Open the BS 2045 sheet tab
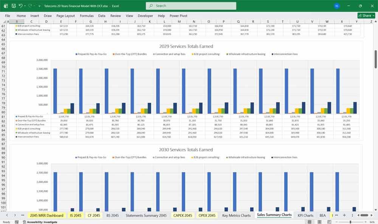Image resolution: width=378 pixels, height=224 pixels. coord(113,215)
